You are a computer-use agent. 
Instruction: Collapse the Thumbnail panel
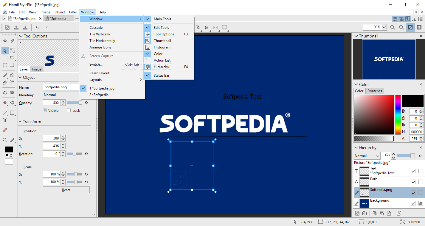point(356,36)
